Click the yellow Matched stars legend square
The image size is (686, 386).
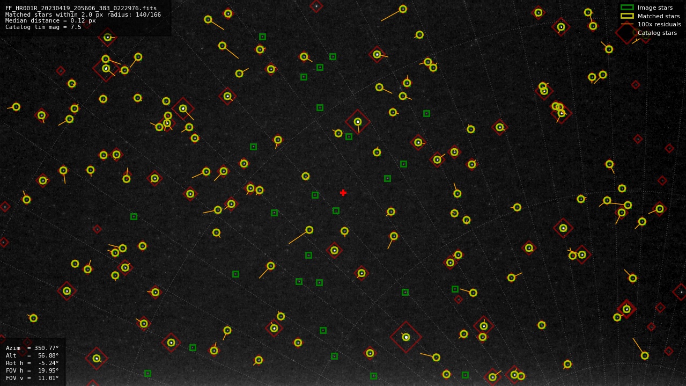coord(627,16)
